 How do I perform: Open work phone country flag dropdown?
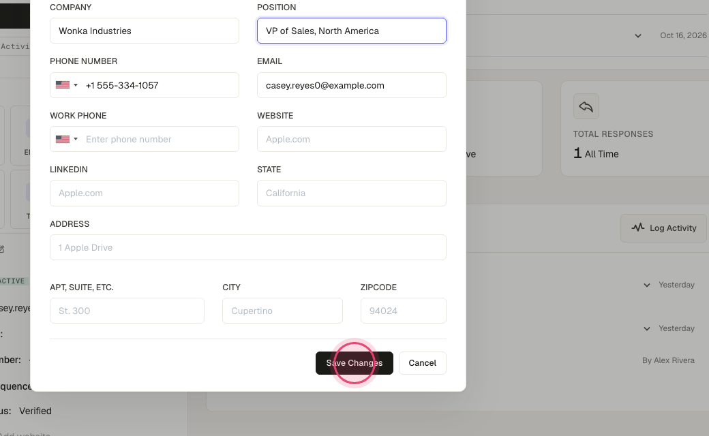(x=67, y=139)
